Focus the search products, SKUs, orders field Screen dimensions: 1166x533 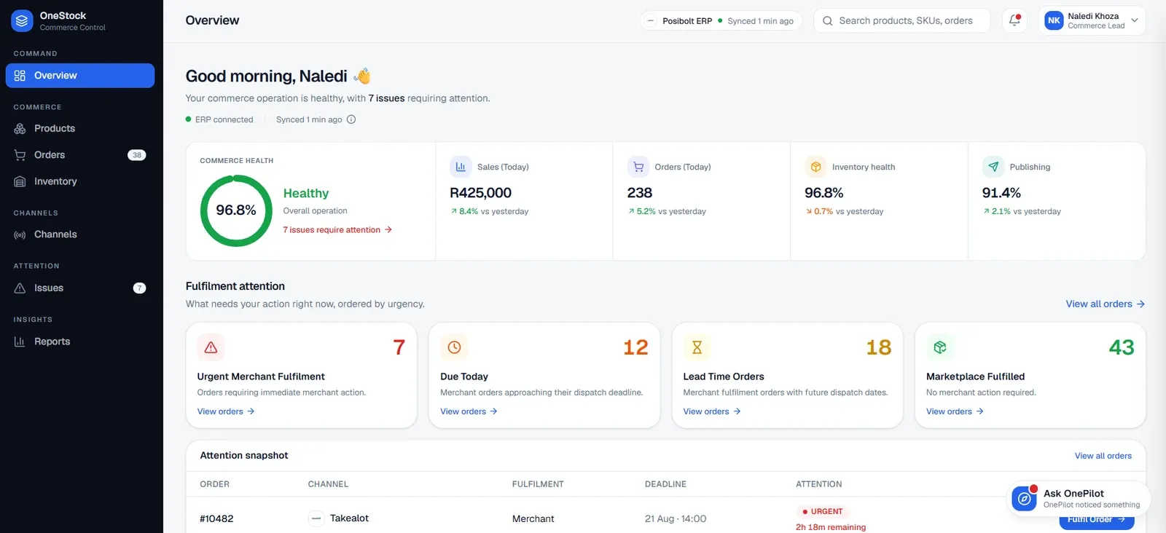[901, 21]
